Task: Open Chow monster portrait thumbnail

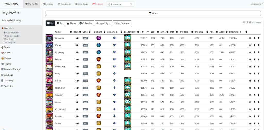Action: pyautogui.click(x=49, y=45)
